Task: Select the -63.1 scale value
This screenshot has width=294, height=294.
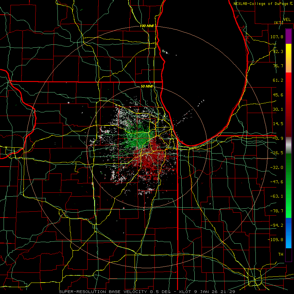Action: (277, 196)
